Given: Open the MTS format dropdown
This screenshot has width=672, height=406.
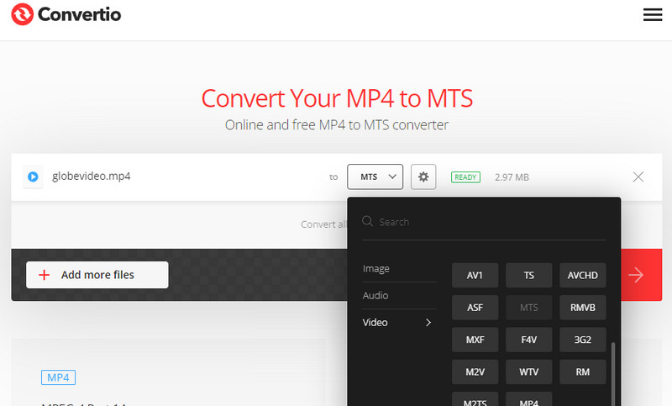Looking at the screenshot, I should [x=375, y=177].
